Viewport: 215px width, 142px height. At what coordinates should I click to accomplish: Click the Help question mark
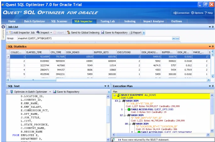pos(206,13)
